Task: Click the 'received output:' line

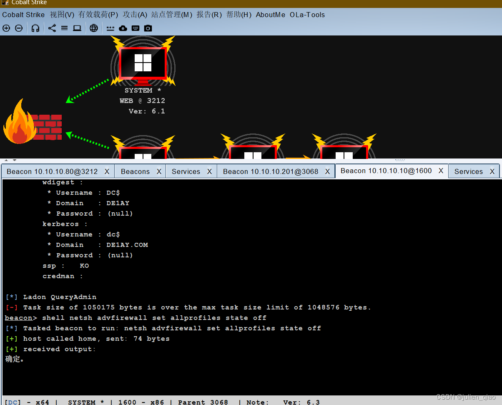Action: coord(51,349)
